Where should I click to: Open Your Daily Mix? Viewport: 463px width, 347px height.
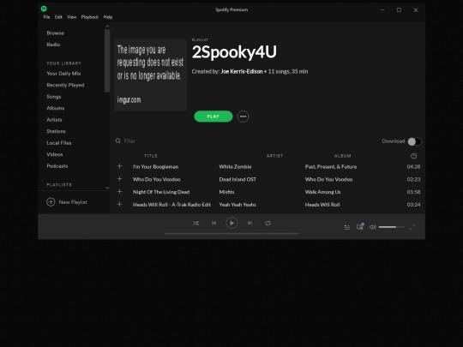[x=63, y=74]
